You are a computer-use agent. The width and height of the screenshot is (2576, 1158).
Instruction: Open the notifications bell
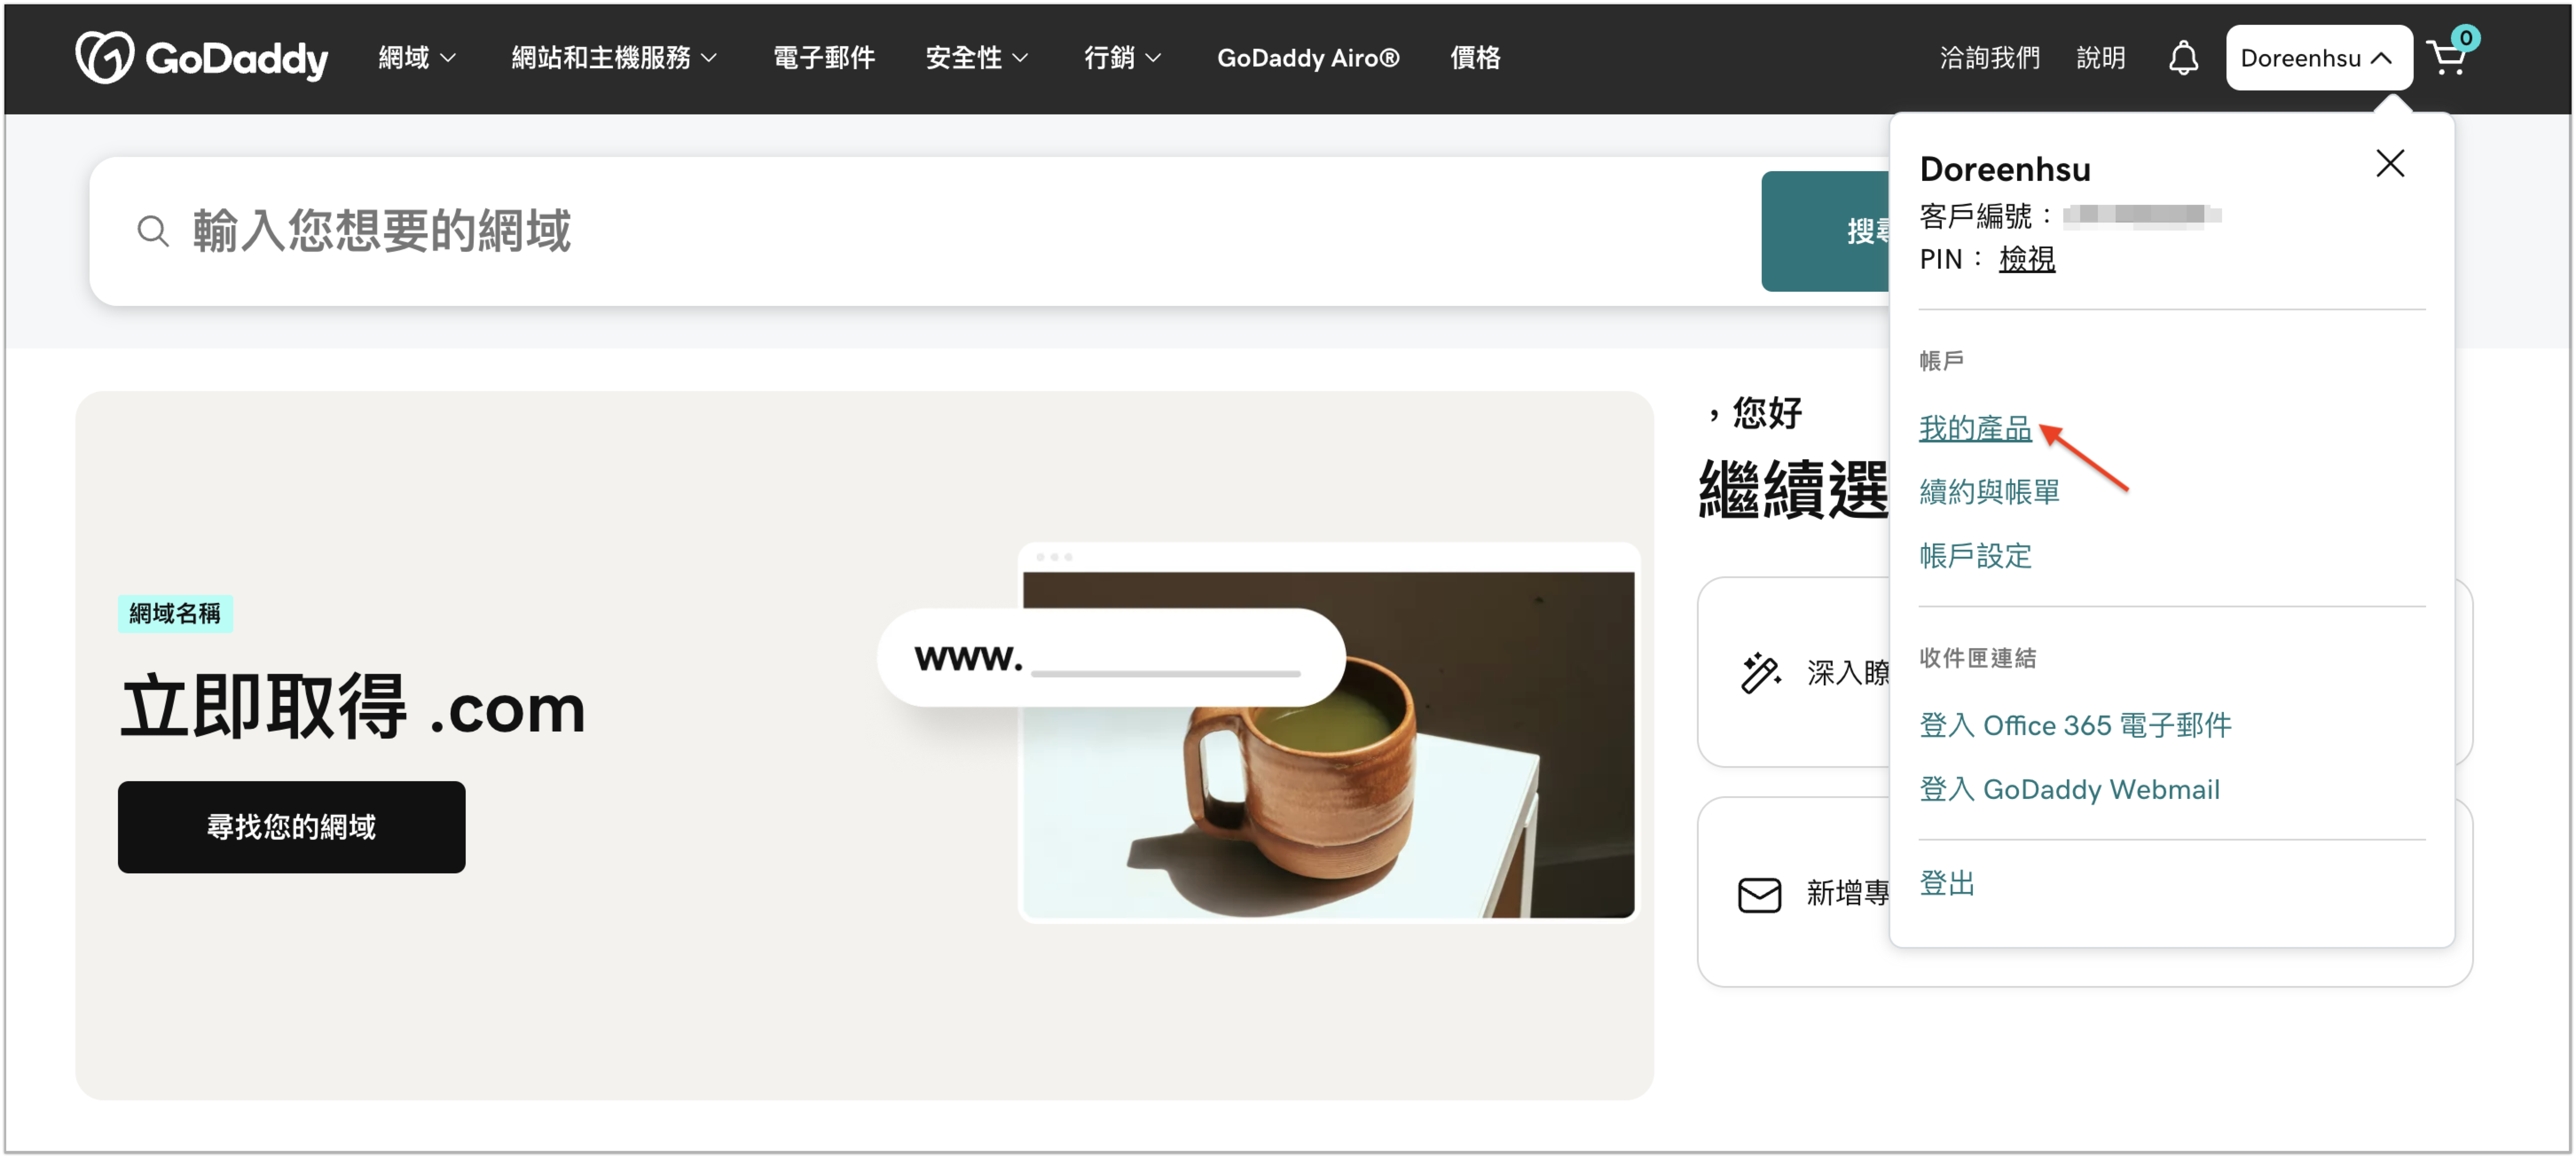(2183, 58)
